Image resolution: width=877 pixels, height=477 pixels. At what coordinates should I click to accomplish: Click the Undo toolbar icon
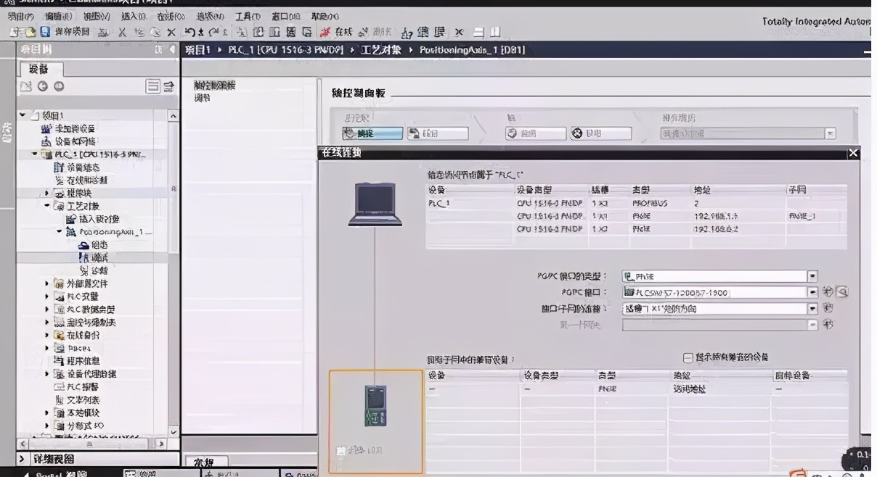(x=191, y=32)
